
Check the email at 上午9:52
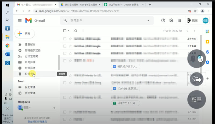pyautogui.click(x=65, y=53)
